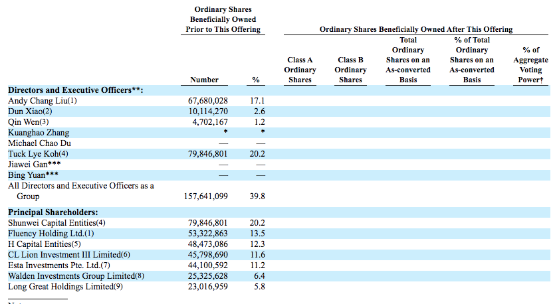Screen dimensions: 559x304
Task: Click the % column header beside Number
Action: point(256,80)
